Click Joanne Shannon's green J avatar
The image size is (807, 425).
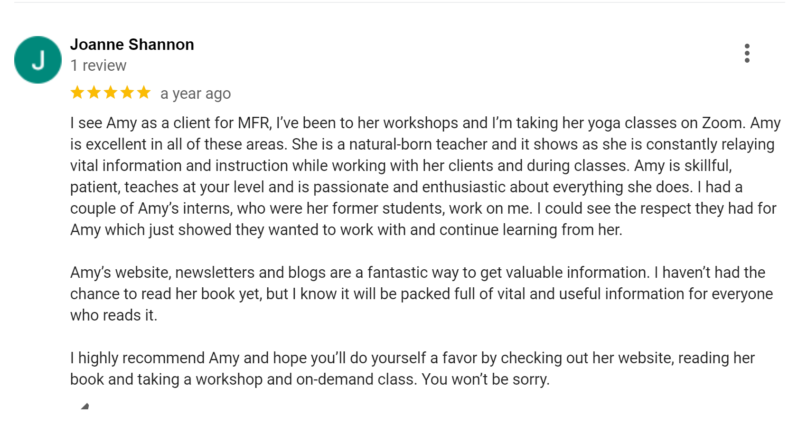click(38, 60)
